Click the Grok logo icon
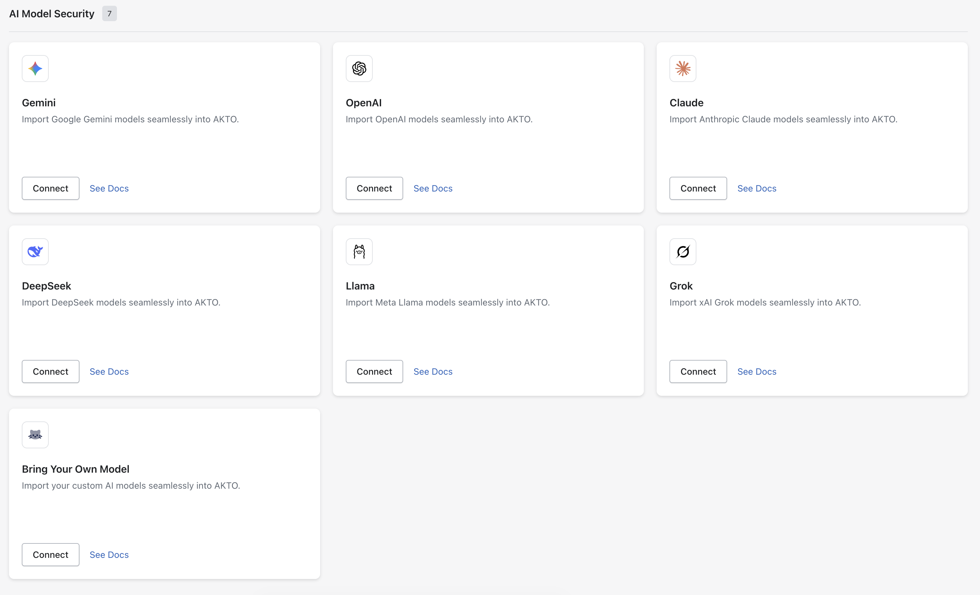The width and height of the screenshot is (980, 595). pyautogui.click(x=683, y=252)
